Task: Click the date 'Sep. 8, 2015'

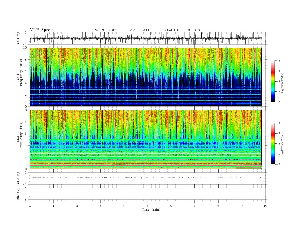Action: click(105, 30)
